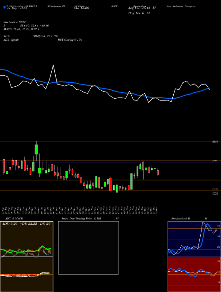
Task: Click the '73.22' label in Stochastics chart
Action: tap(214, 231)
